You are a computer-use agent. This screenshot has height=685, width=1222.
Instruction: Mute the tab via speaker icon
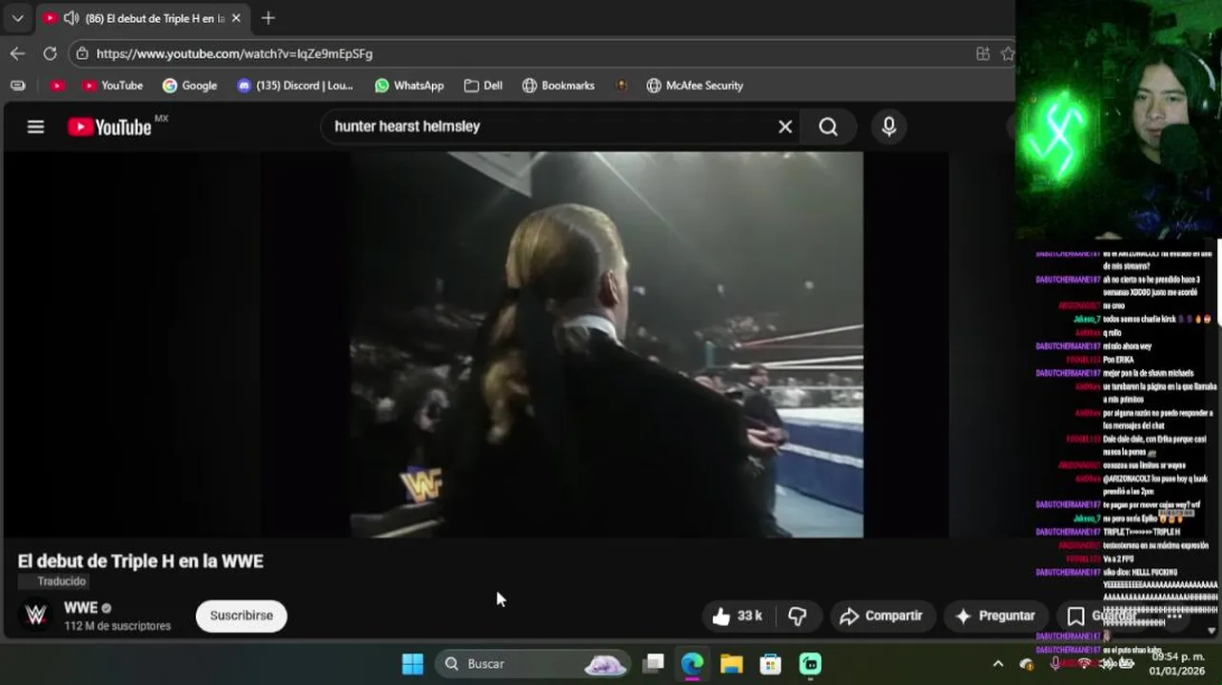70,18
